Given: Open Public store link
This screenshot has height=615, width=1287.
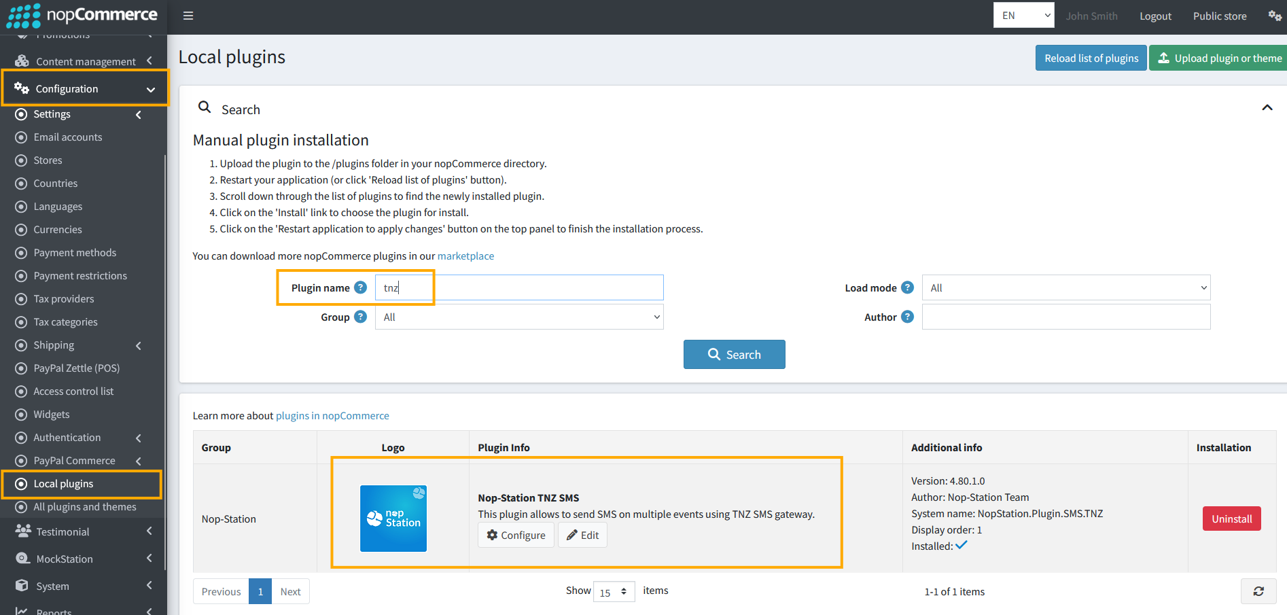Looking at the screenshot, I should coord(1220,16).
